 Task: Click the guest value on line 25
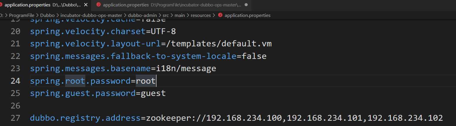[153, 93]
